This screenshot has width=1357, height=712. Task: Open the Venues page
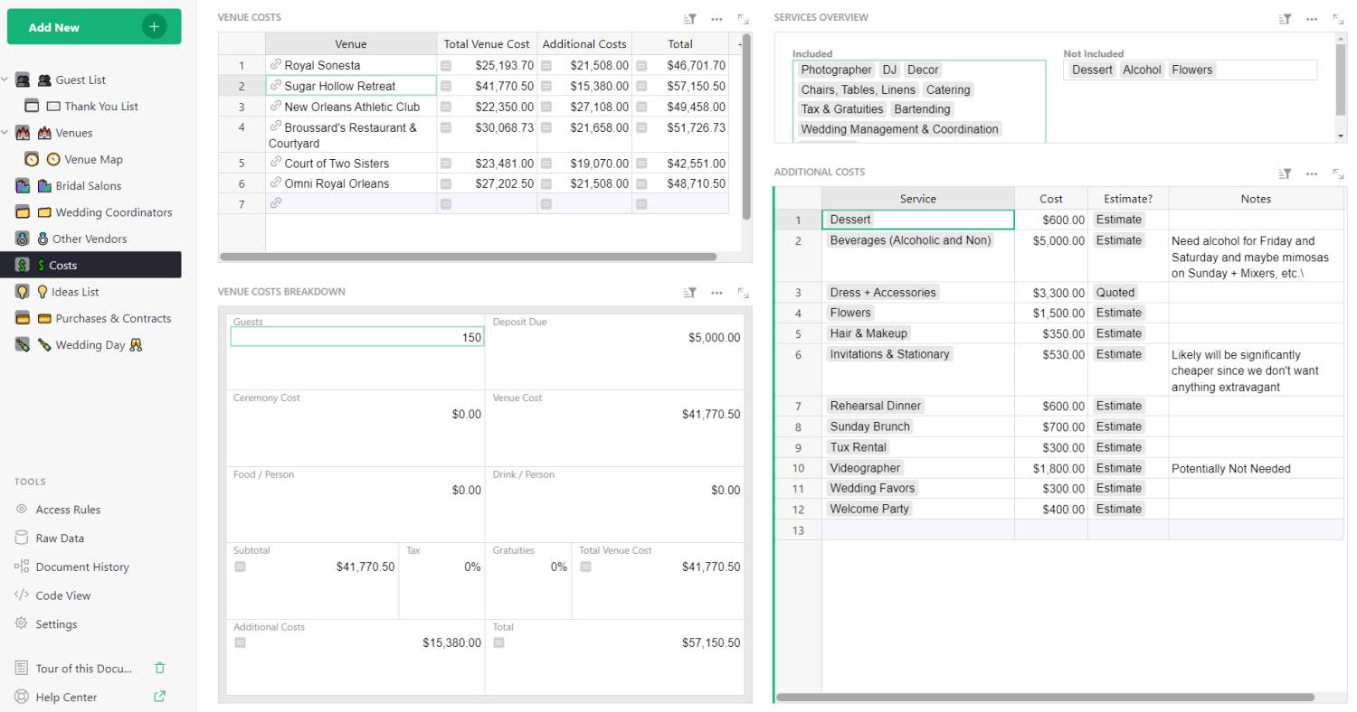[x=74, y=133]
